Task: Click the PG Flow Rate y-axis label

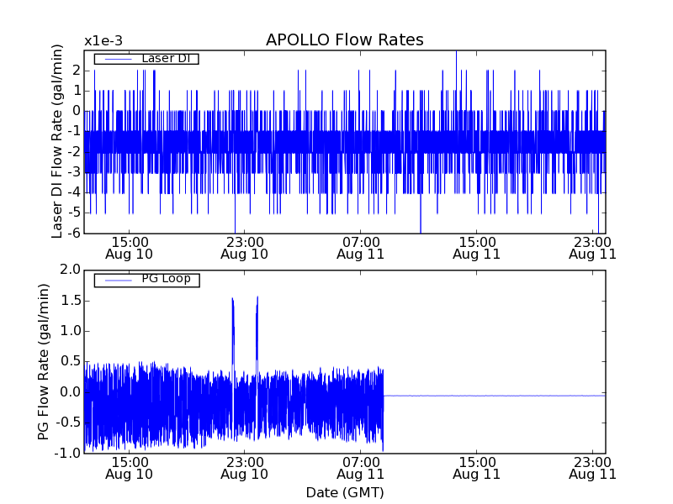Action: click(44, 361)
